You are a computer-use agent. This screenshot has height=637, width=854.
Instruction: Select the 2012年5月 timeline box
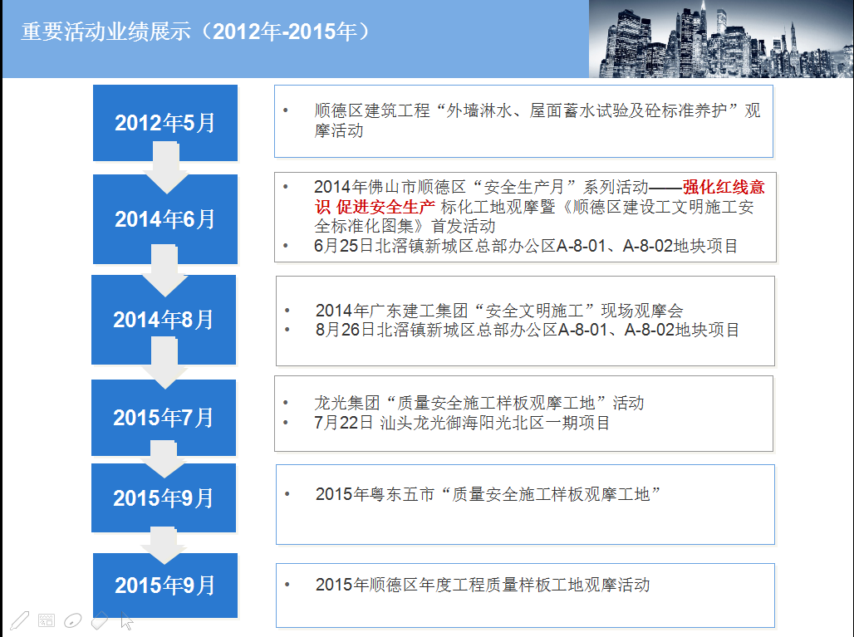164,122
